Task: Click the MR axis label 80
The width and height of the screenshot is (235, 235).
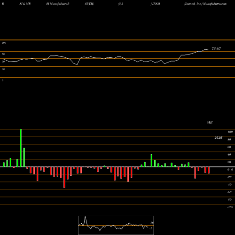Action: click(x=229, y=140)
